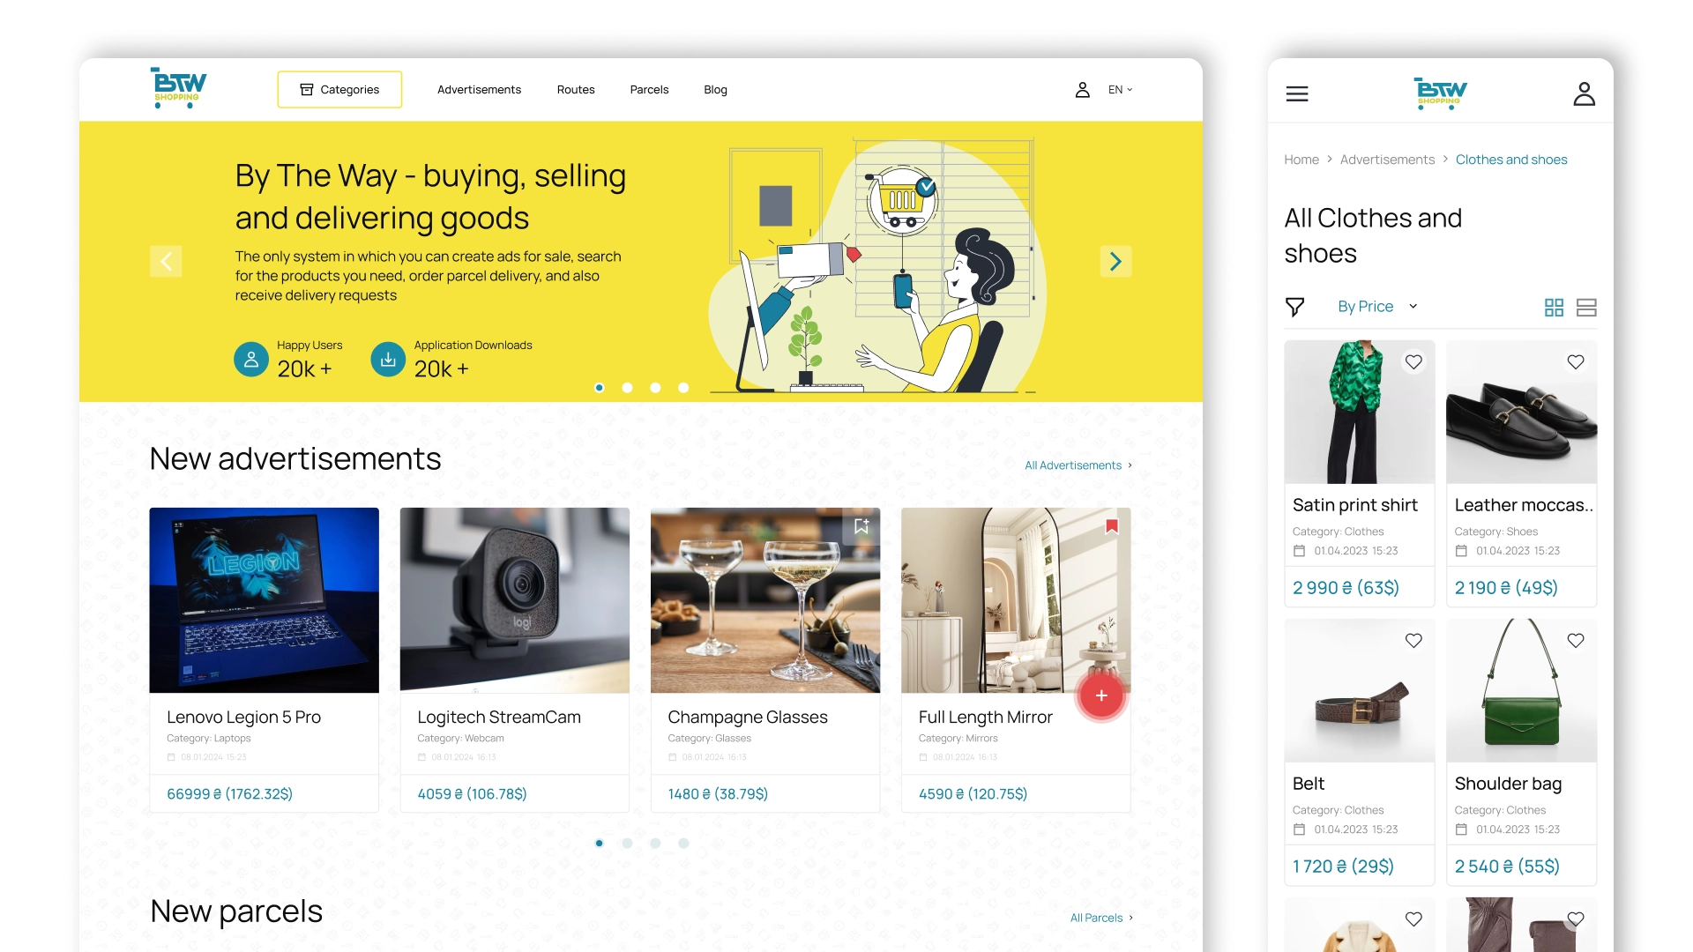Click the calendar icon on Belt card
This screenshot has height=952, width=1693.
click(x=1299, y=829)
